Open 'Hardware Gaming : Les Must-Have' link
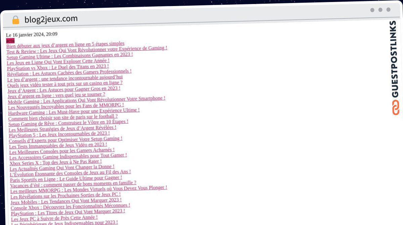 point(74,112)
